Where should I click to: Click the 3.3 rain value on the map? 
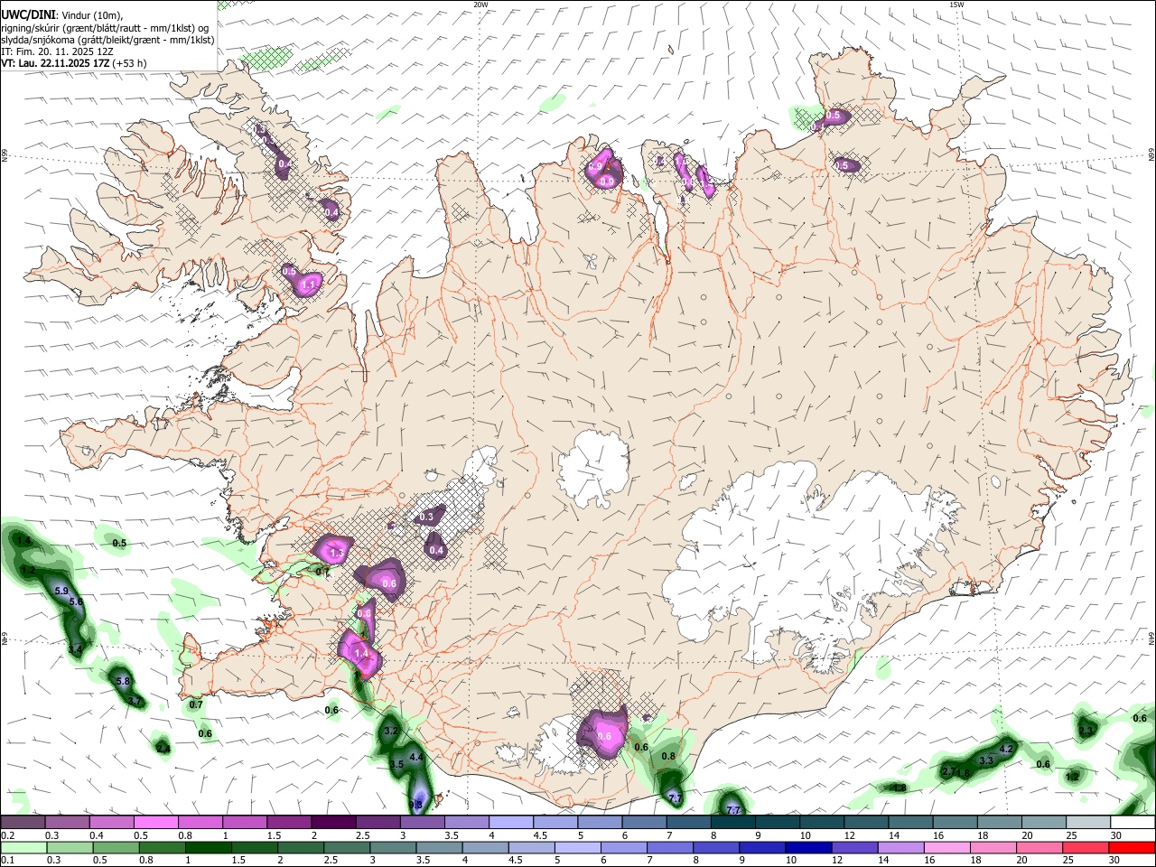pyautogui.click(x=986, y=760)
